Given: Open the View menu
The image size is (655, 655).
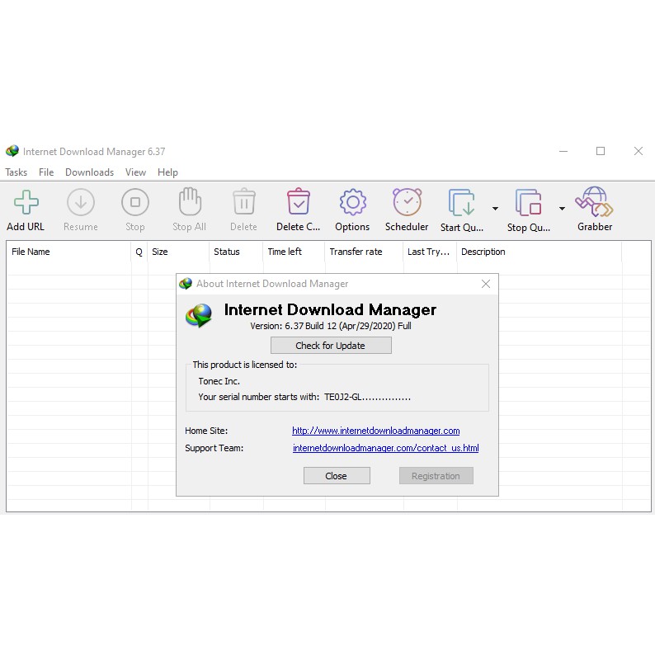Looking at the screenshot, I should [135, 172].
